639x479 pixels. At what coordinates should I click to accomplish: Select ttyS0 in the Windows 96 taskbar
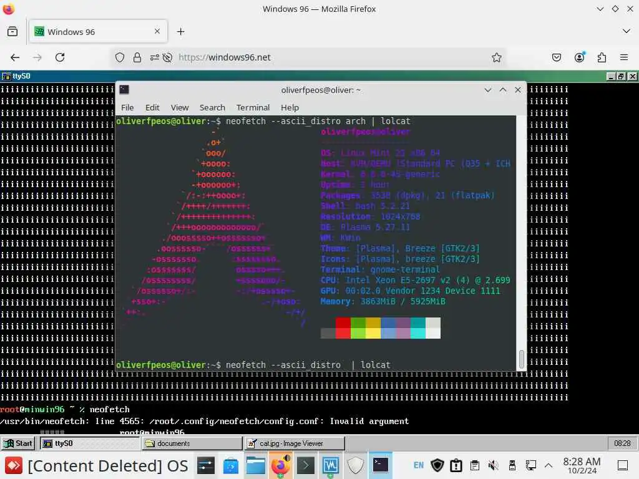pos(90,443)
